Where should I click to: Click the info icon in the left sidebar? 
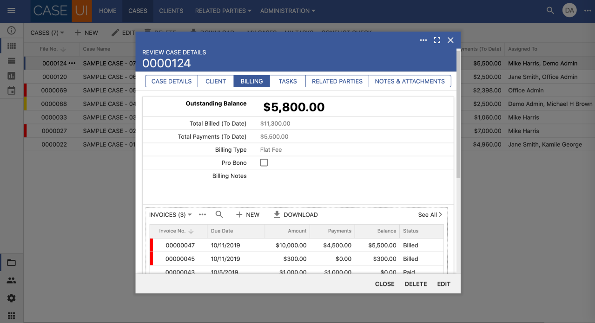point(12,31)
